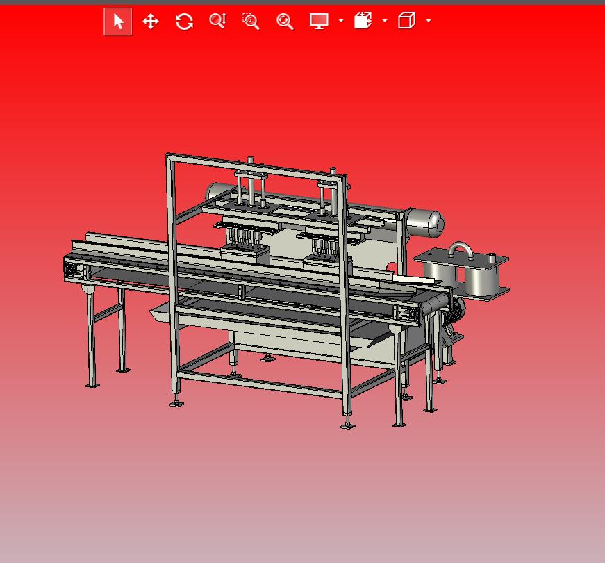The height and width of the screenshot is (563, 605).
Task: Click the wireframe cube view icon
Action: click(406, 21)
